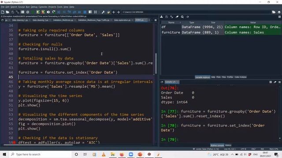Click Browse tabs icon in editor
282x158 pixels.
click(2, 20)
